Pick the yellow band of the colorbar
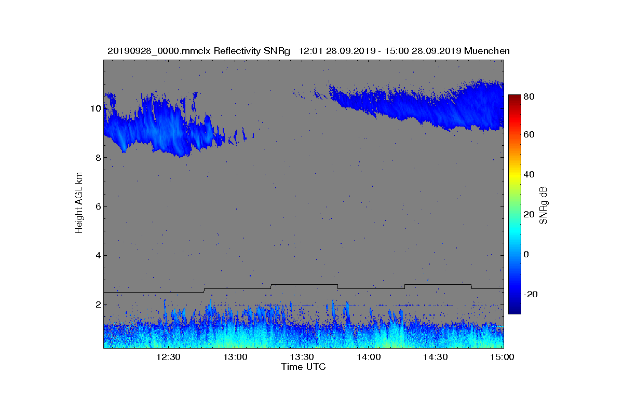This screenshot has width=623, height=415. (x=514, y=176)
